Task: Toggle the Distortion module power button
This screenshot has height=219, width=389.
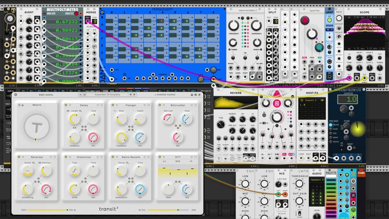Action: pyautogui.click(x=66, y=157)
